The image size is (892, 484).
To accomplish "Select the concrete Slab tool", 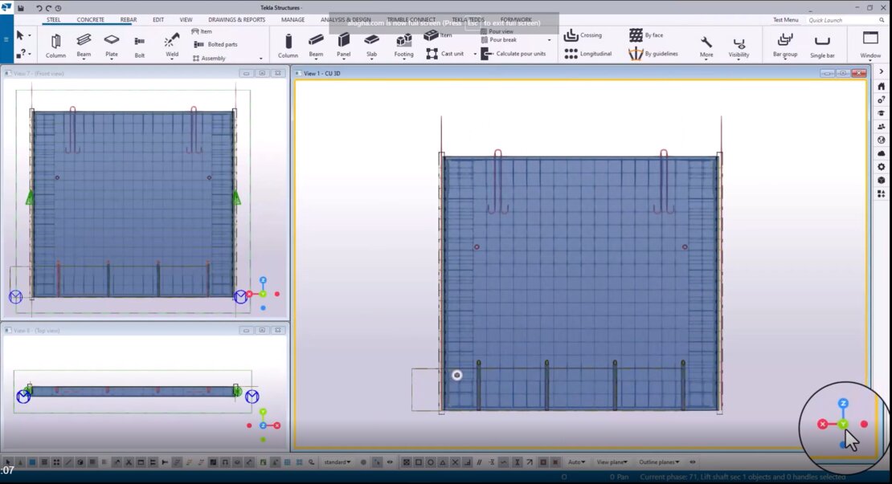I will coord(371,46).
